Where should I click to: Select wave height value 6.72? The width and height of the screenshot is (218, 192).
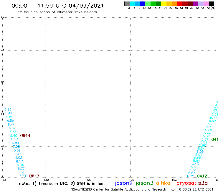[191, 176]
